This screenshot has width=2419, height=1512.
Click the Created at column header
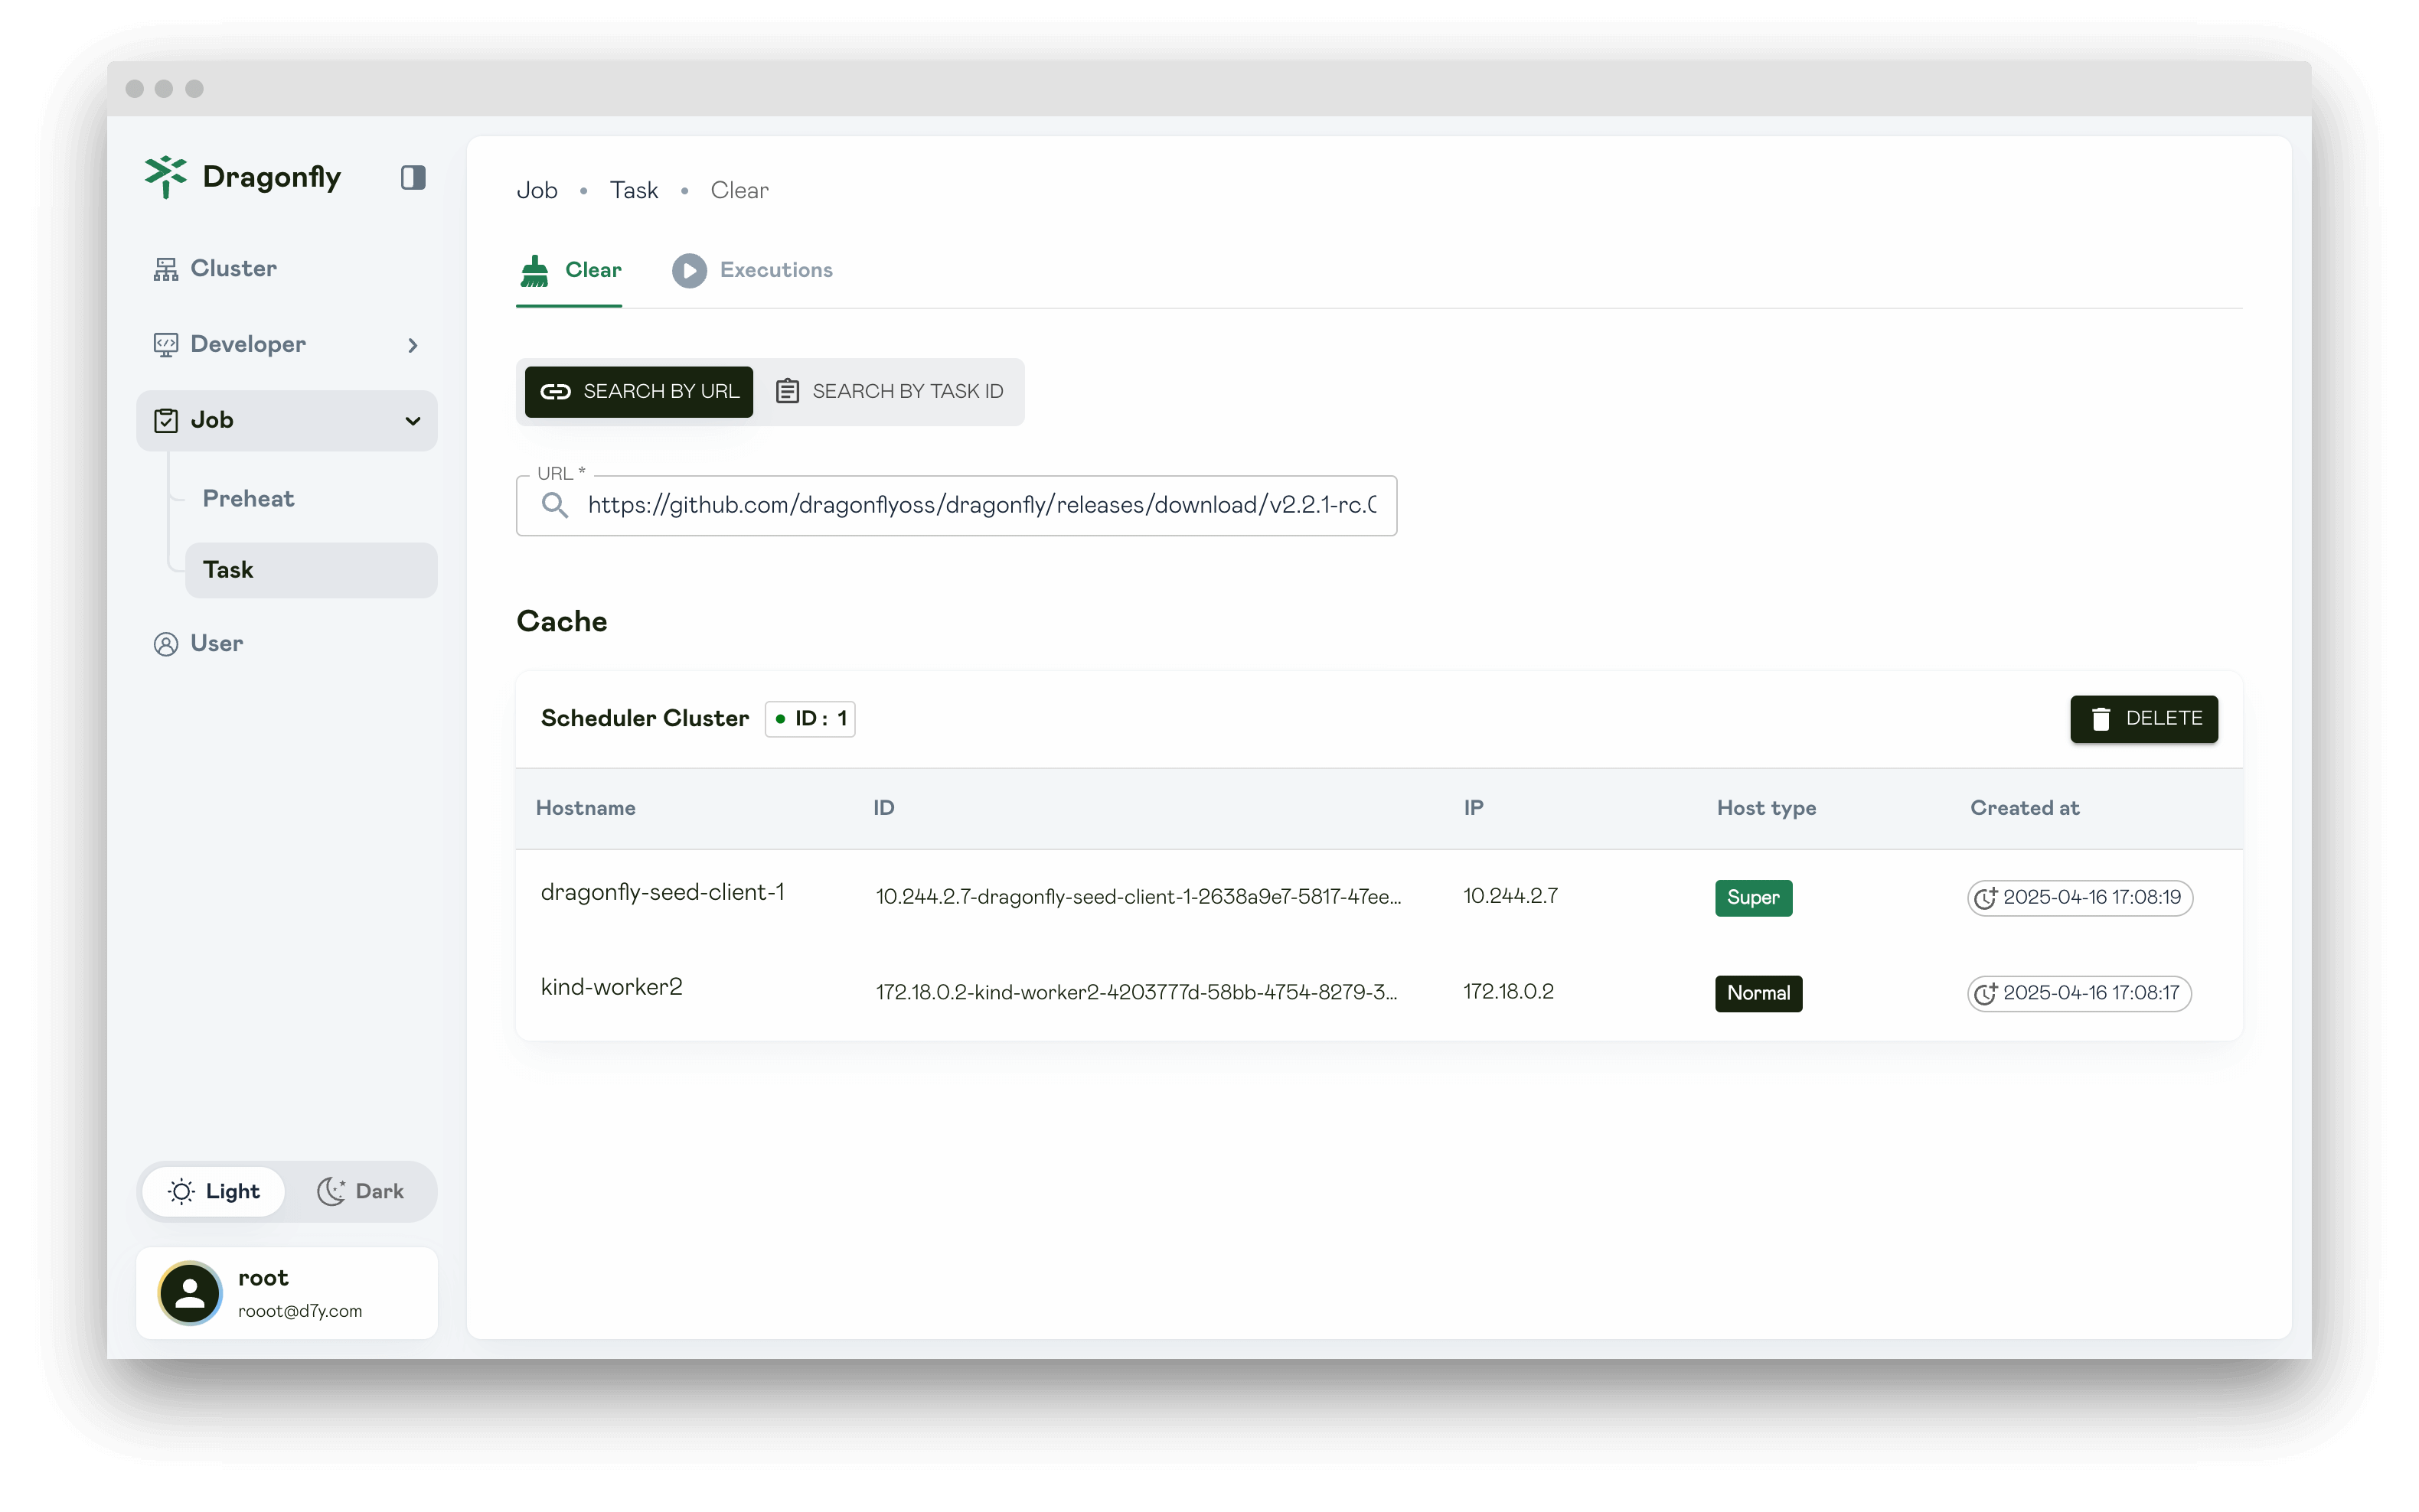2025,809
